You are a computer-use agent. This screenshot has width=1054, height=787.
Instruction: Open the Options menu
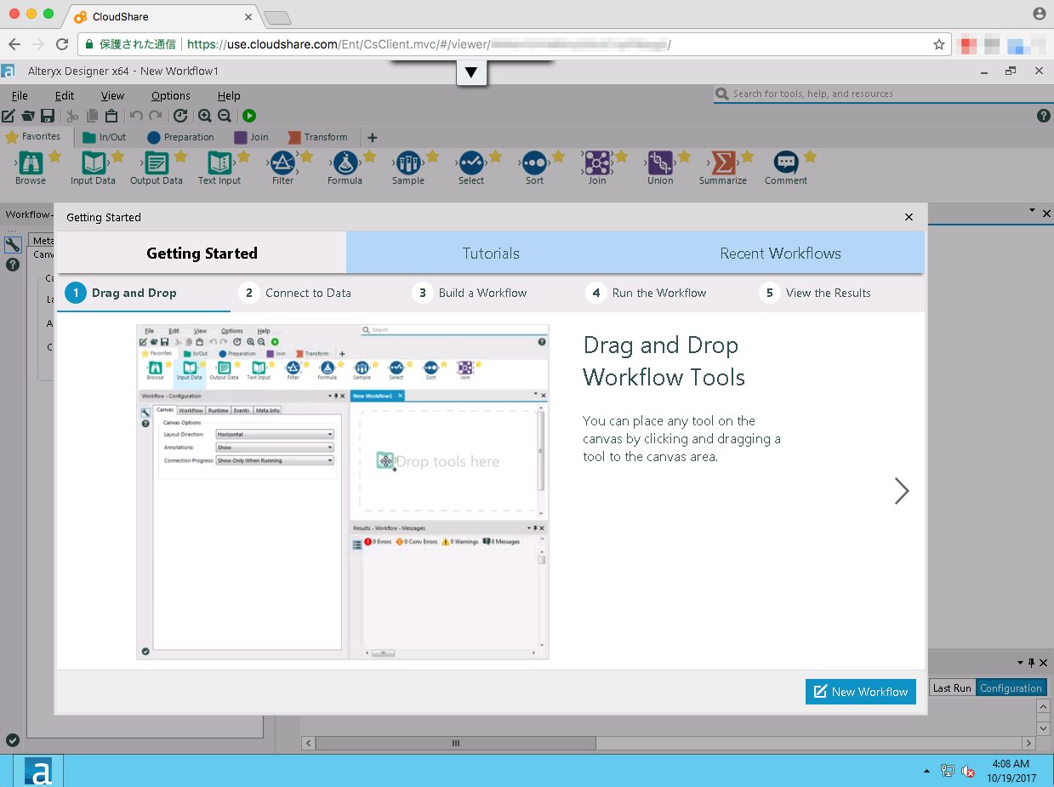point(171,96)
